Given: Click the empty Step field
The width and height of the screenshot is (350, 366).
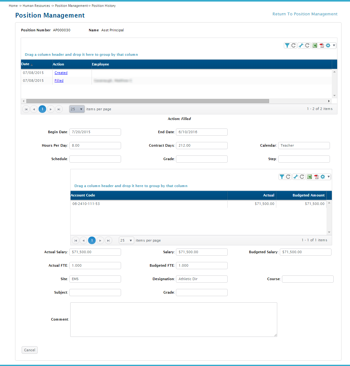Looking at the screenshot, I should tap(304, 159).
